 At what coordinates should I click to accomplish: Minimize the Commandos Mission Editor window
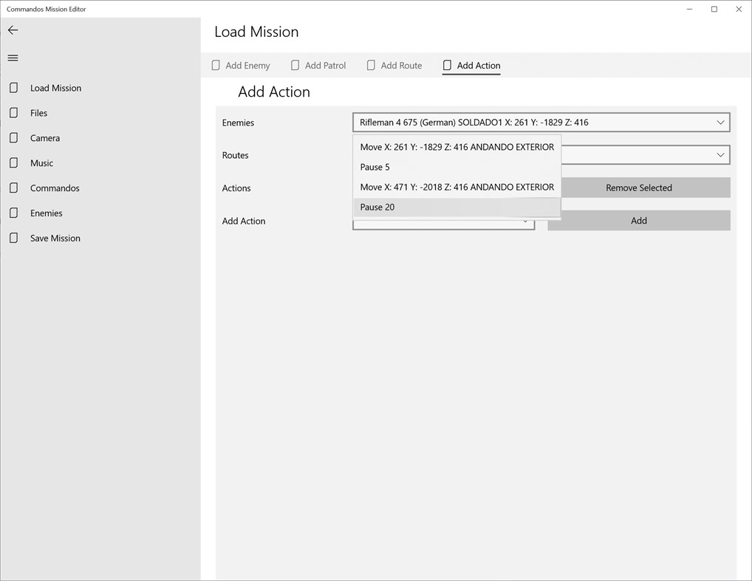click(x=690, y=9)
